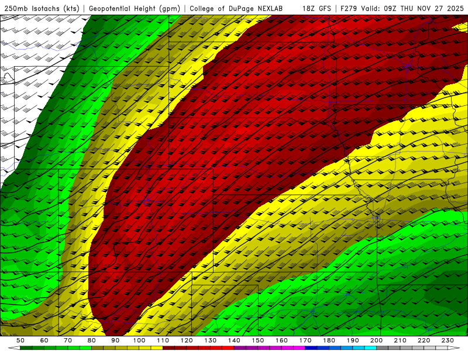Click the 180 label on the legend scale

(329, 340)
